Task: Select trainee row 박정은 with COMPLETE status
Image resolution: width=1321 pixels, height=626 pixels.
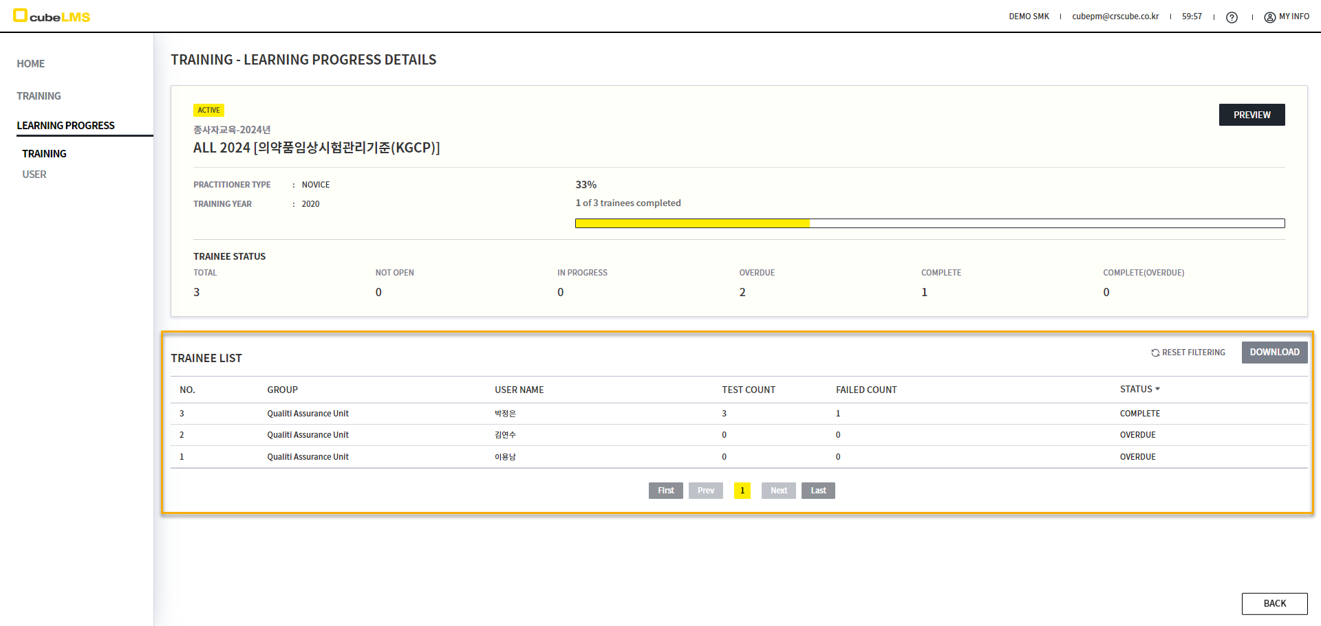Action: [505, 414]
